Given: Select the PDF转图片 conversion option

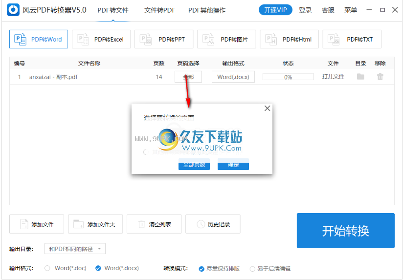Looking at the screenshot, I should [x=226, y=39].
